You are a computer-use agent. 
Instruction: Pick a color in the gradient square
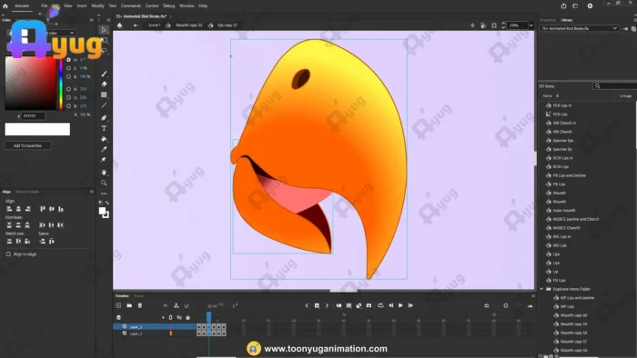click(x=30, y=83)
